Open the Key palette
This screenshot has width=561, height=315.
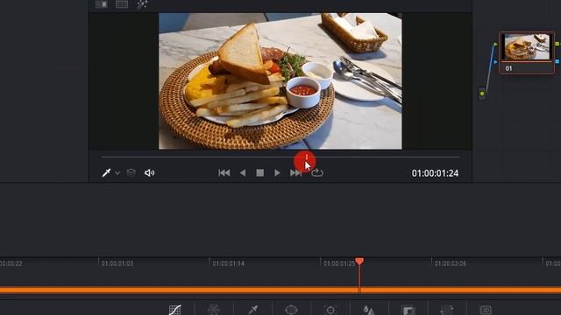[x=408, y=310]
